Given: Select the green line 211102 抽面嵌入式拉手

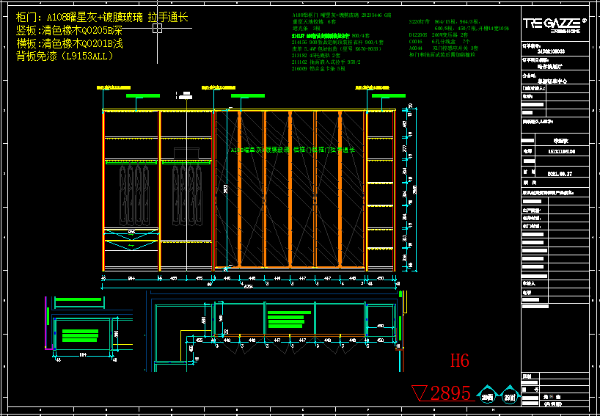Looking at the screenshot, I should click(x=326, y=62).
